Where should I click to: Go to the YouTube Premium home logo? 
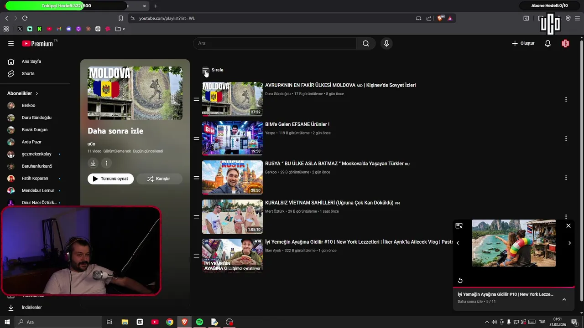37,43
